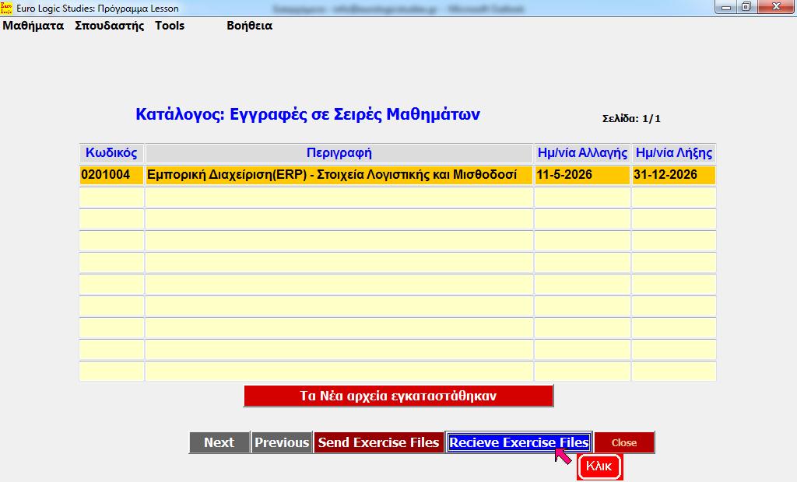797x482 pixels.
Task: Open the Tools menu
Action: tap(169, 26)
